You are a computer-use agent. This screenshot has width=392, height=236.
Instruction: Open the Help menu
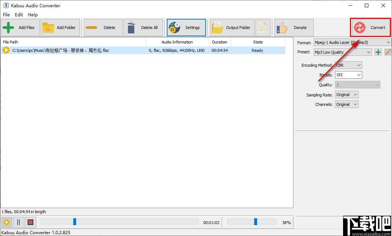[x=33, y=15]
